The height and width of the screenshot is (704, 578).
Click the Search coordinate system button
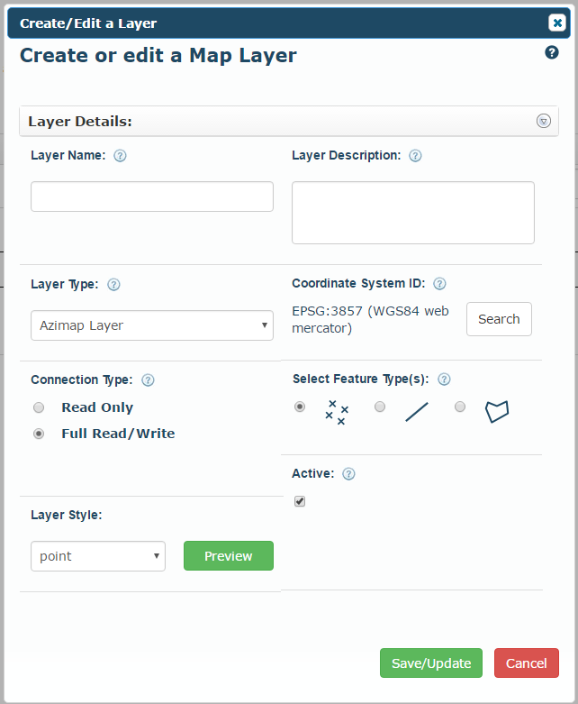[x=499, y=319]
